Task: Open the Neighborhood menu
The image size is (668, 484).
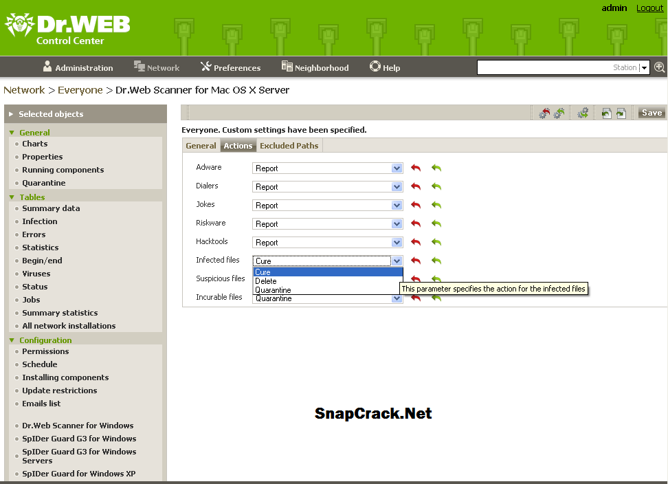Action: coord(315,67)
